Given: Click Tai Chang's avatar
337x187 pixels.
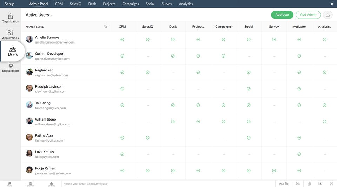Looking at the screenshot, I should pyautogui.click(x=29, y=105).
